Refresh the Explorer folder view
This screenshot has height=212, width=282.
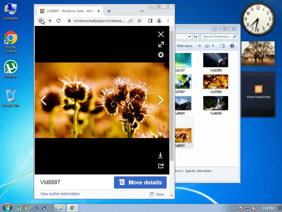click(x=196, y=36)
